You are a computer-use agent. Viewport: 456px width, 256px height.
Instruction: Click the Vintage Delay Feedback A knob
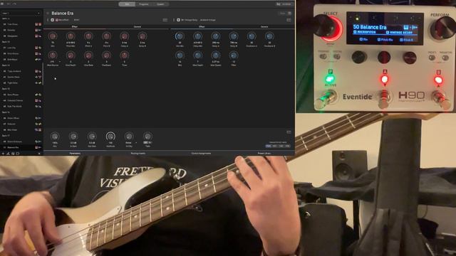pos(252,36)
